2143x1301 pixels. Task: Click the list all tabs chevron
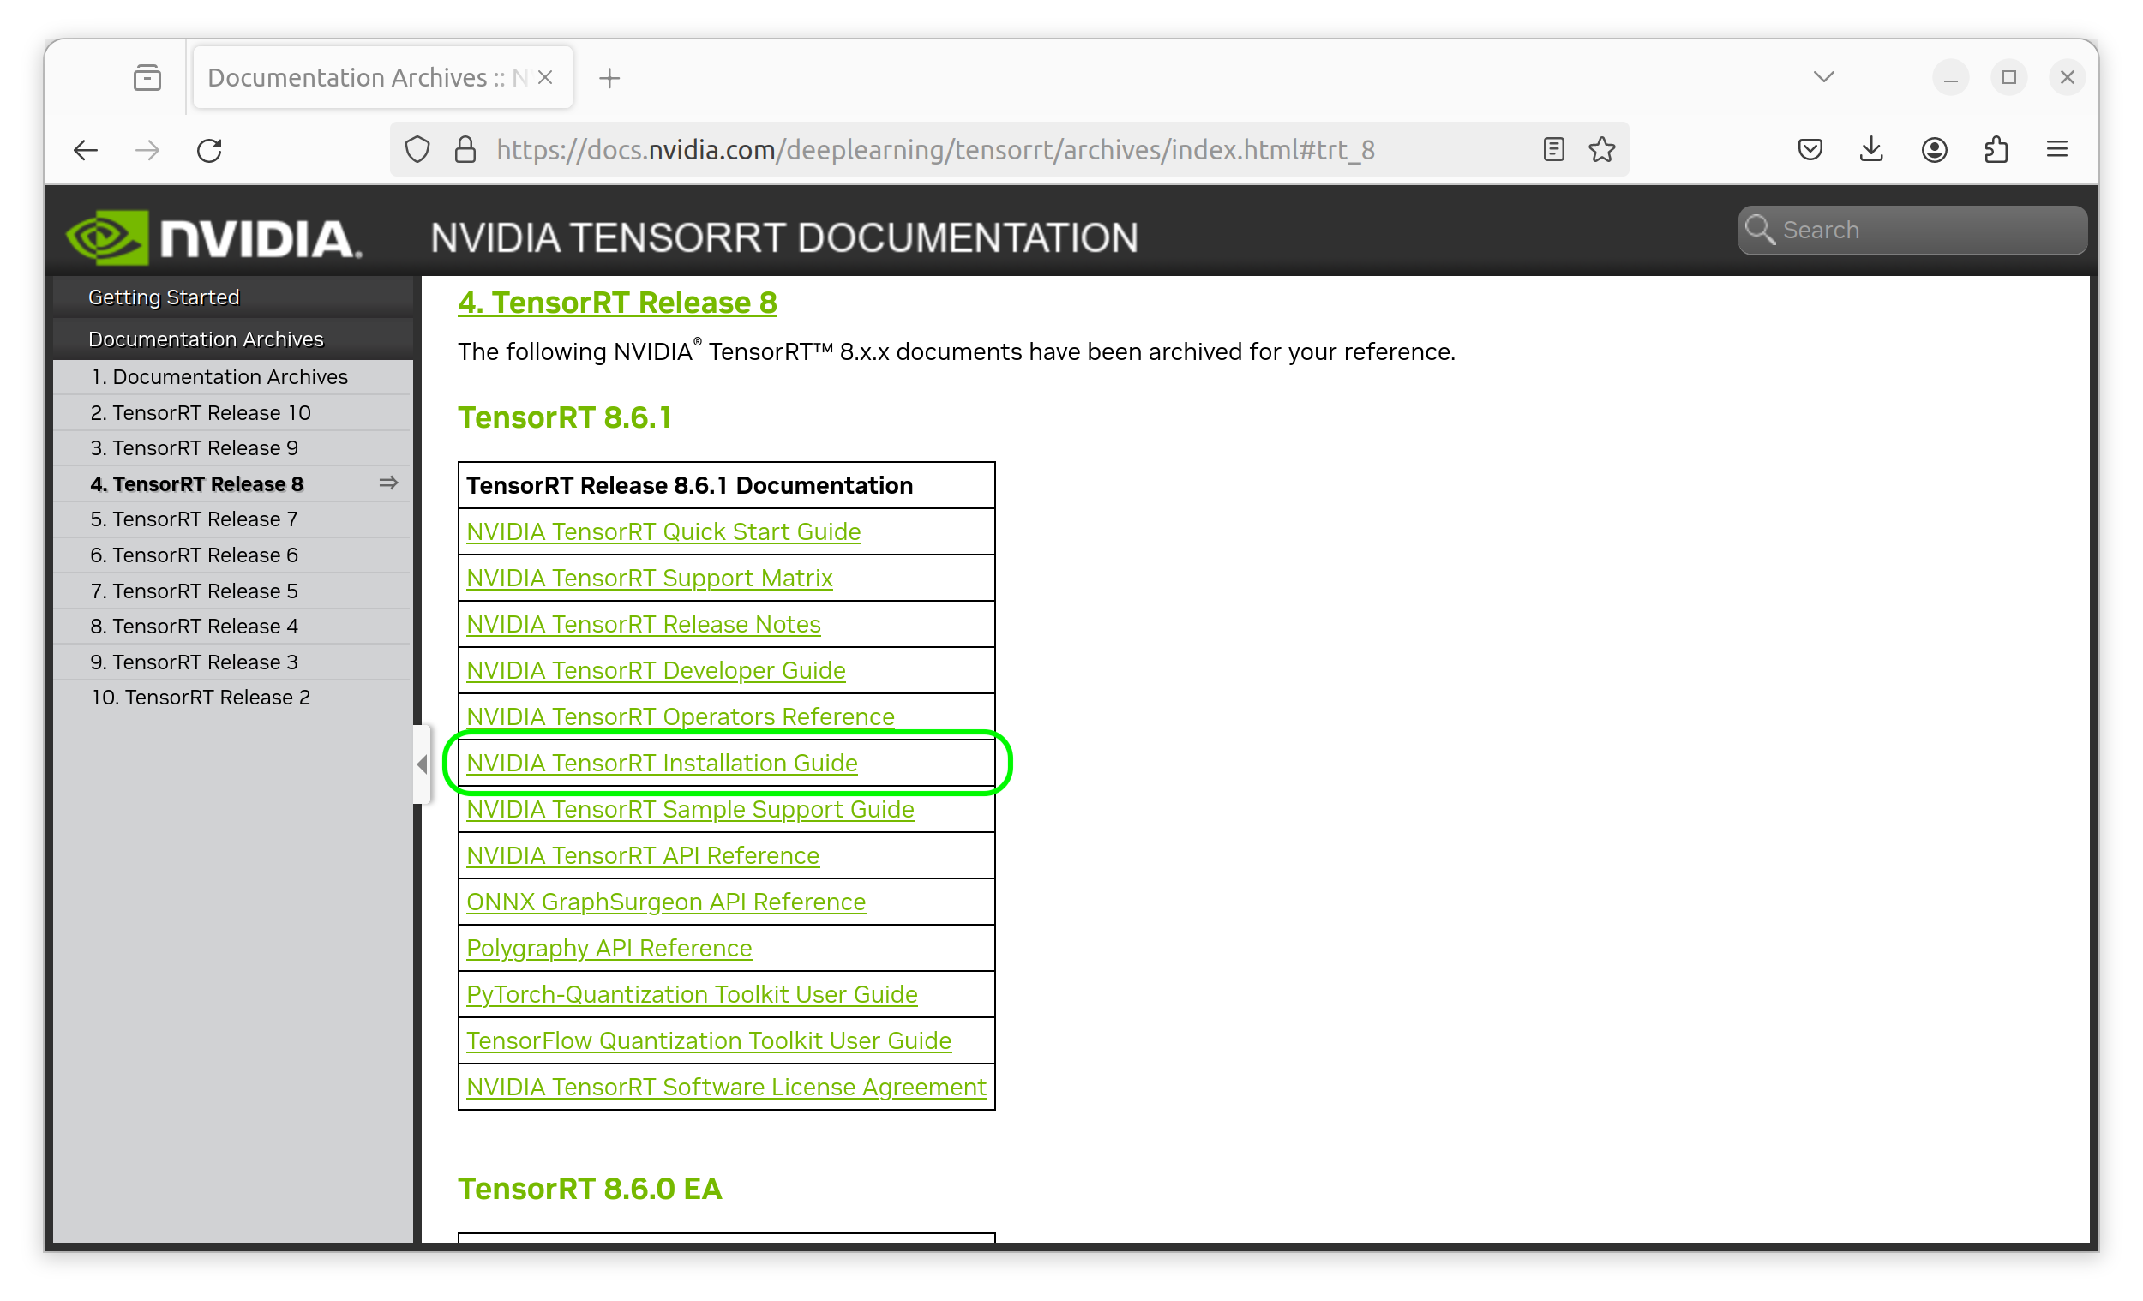point(1824,76)
